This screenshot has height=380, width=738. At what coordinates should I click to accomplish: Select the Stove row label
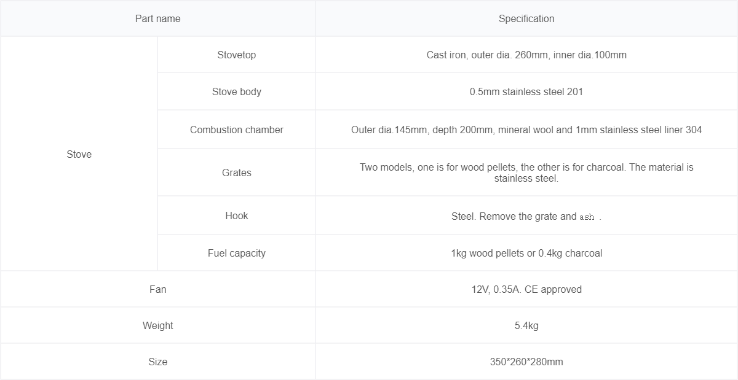click(x=79, y=154)
